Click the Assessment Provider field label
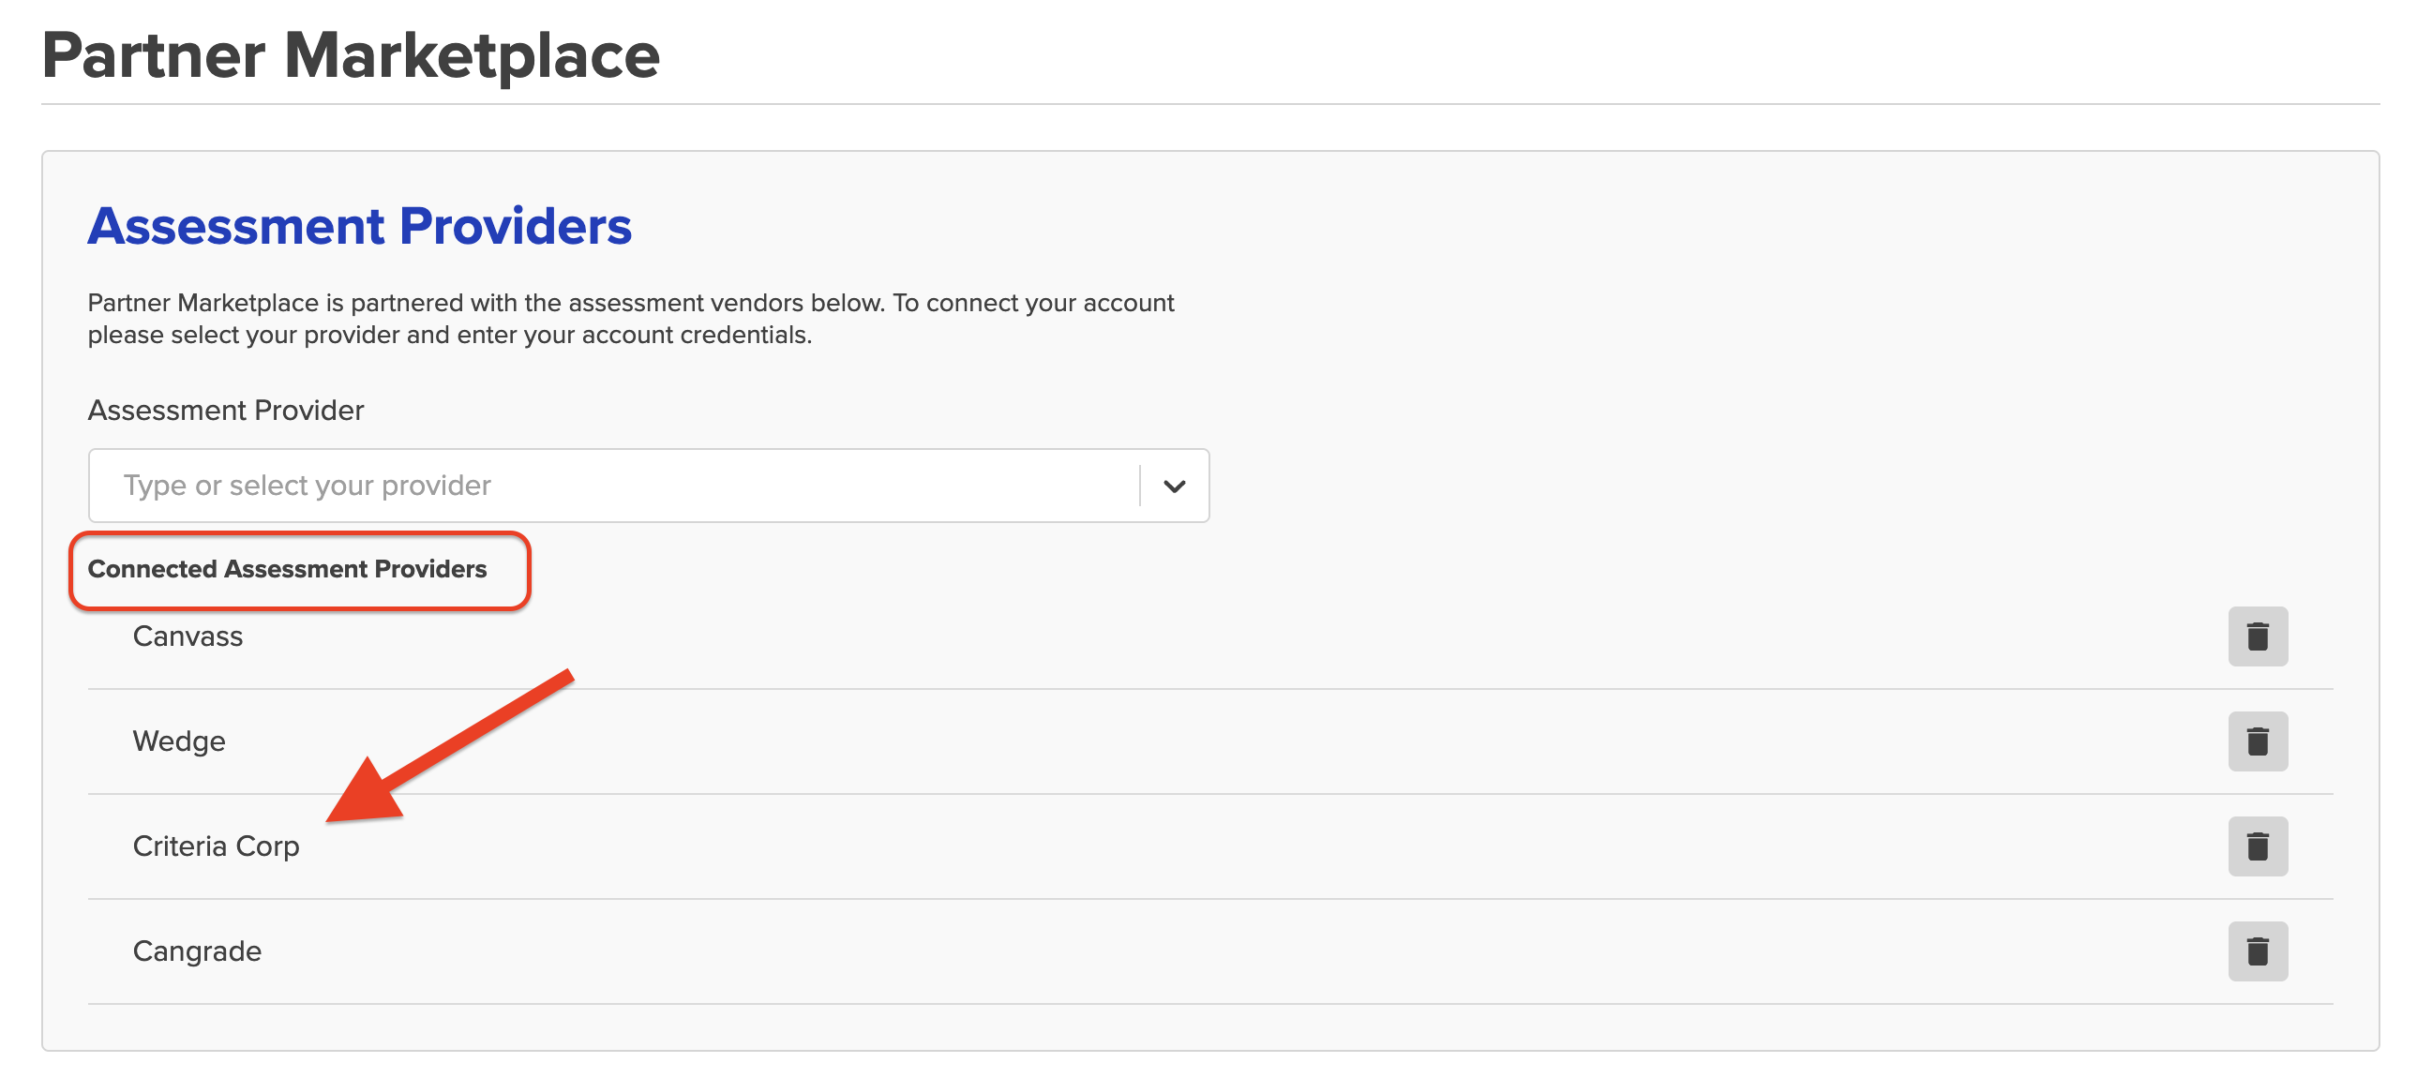Screen dimensions: 2432x1078 pos(226,411)
